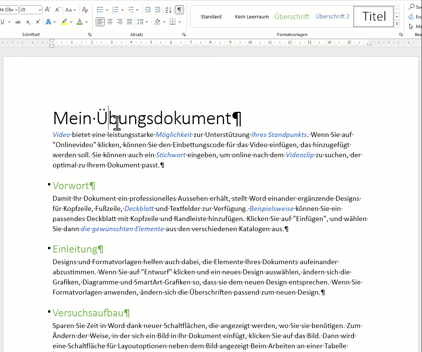Image resolution: width=422 pixels, height=352 pixels.
Task: Expand the line spacing options dropdown
Action: pos(146,22)
